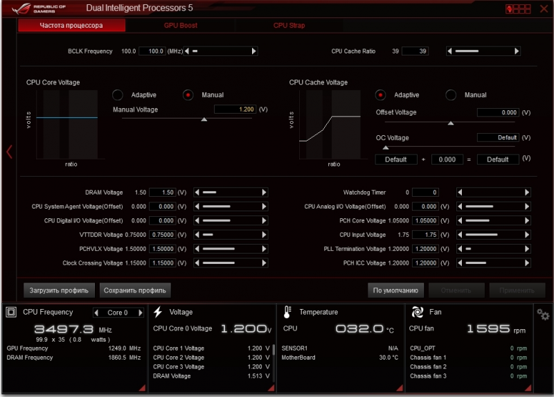This screenshot has width=554, height=397.
Task: Click По умолчанию button
Action: click(395, 290)
